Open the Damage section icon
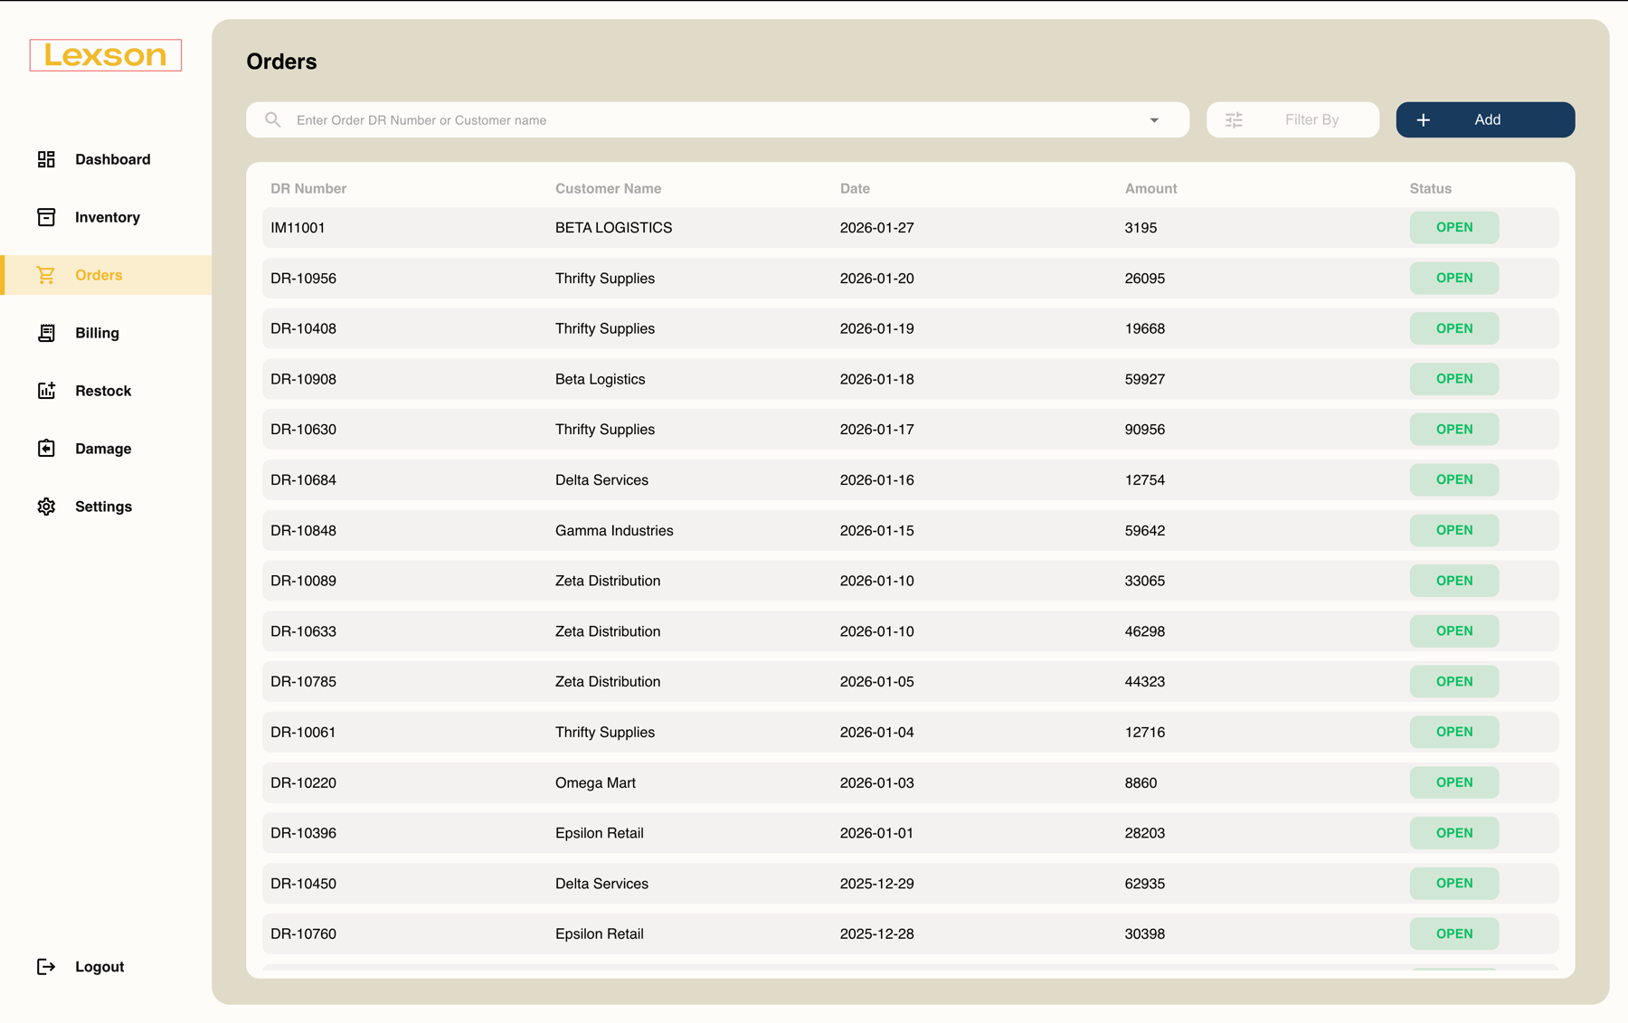This screenshot has height=1023, width=1628. [x=46, y=448]
